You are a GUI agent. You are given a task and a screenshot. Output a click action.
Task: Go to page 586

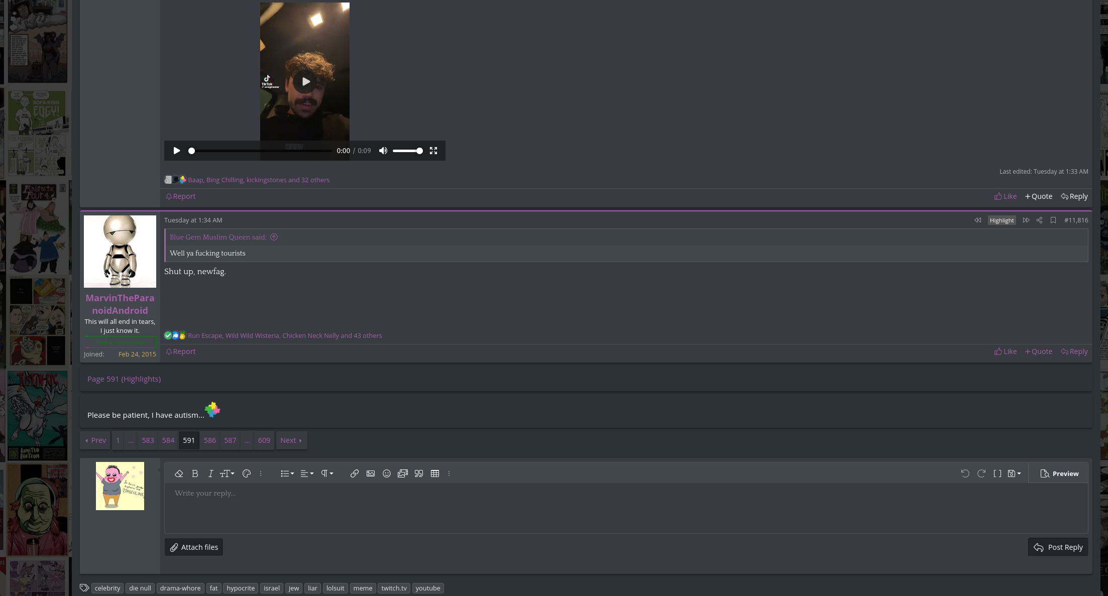pyautogui.click(x=210, y=440)
